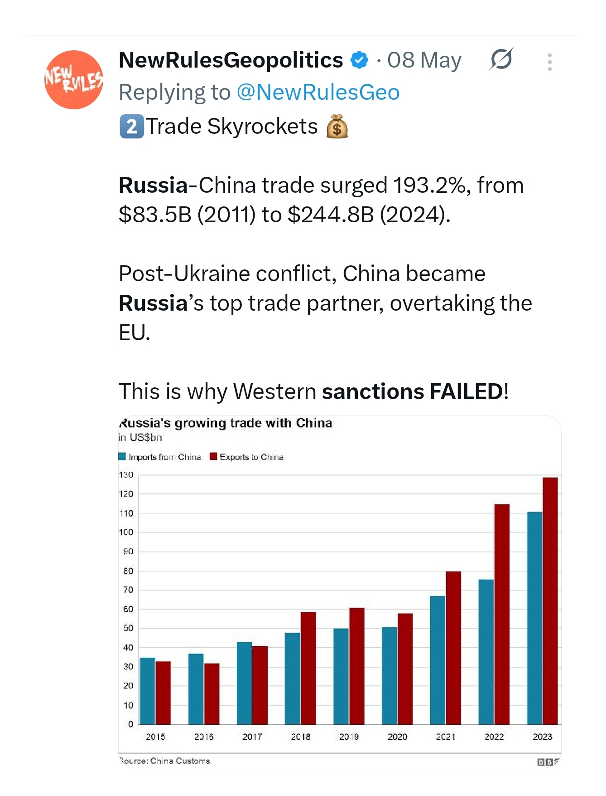Click the money bag emoji
Viewport: 606px width, 796px height.
pos(337,127)
